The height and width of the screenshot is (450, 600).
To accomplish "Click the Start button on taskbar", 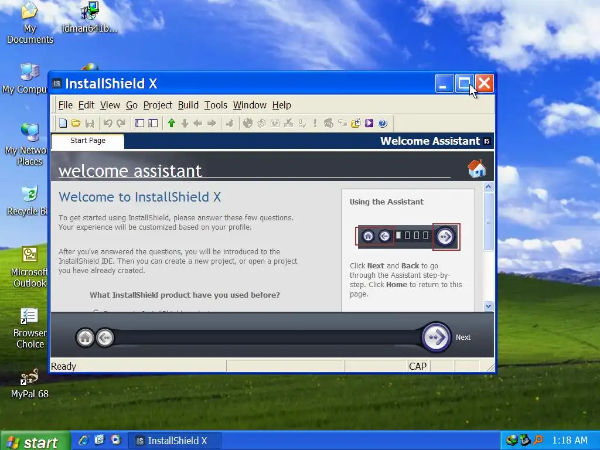I will pyautogui.click(x=35, y=441).
